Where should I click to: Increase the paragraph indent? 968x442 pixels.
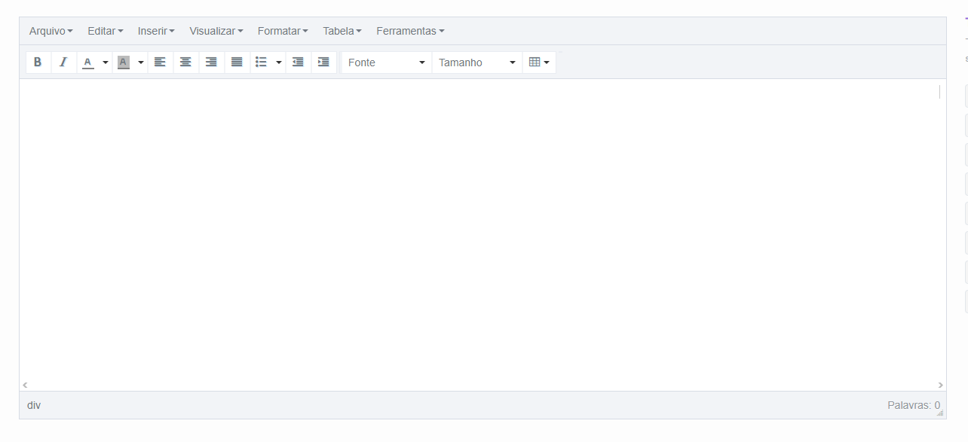coord(323,62)
